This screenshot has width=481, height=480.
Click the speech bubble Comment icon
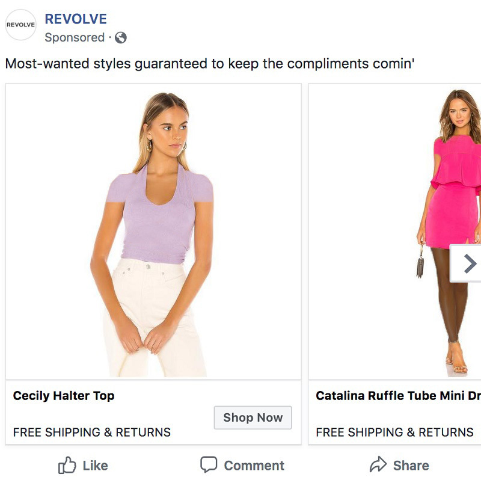209,465
